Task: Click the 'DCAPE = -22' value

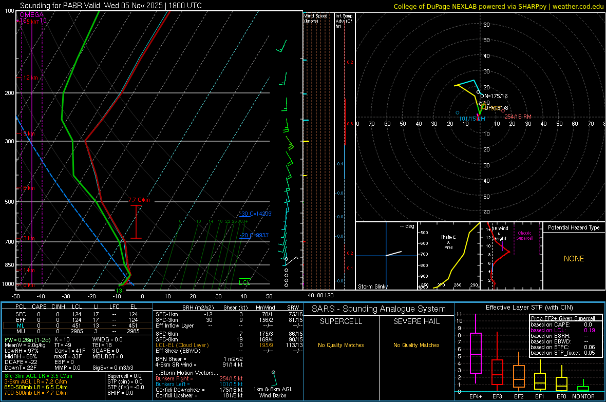Action: 21,362
